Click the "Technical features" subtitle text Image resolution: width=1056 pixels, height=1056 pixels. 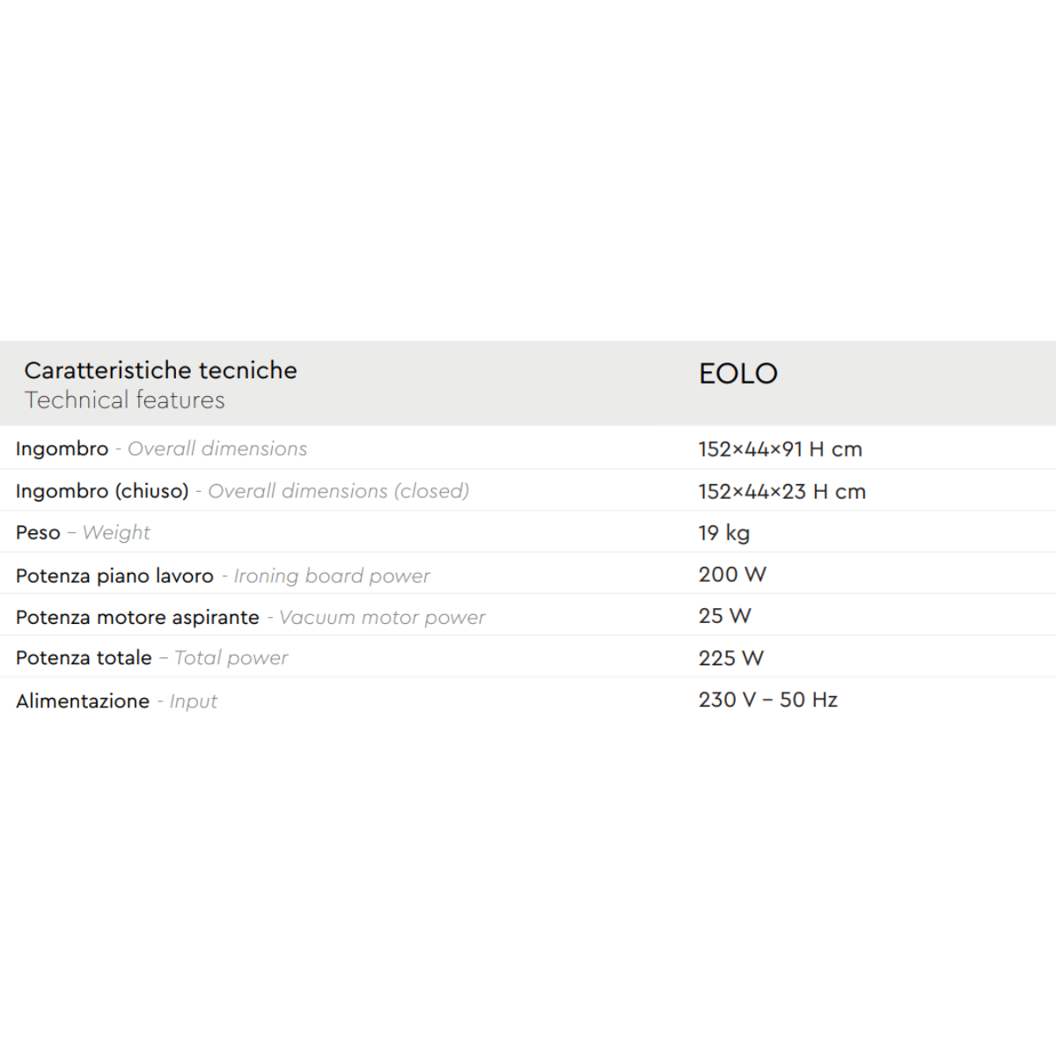(124, 400)
